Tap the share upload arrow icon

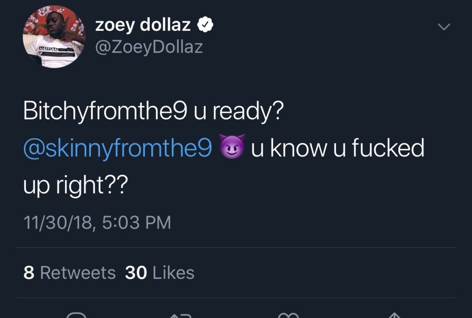pos(395,315)
